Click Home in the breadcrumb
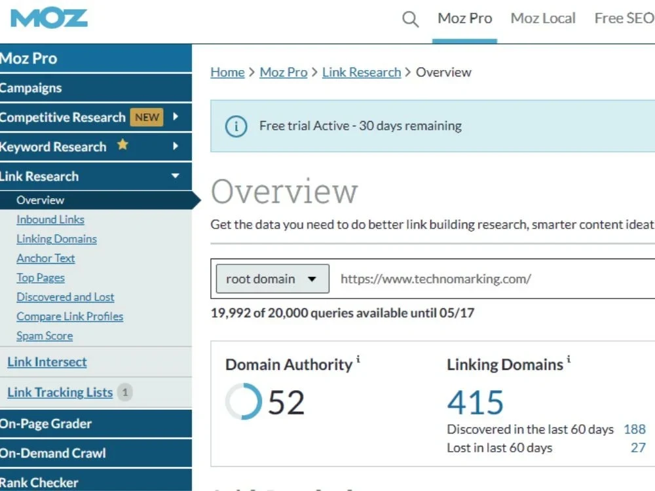This screenshot has width=655, height=491. (x=228, y=72)
